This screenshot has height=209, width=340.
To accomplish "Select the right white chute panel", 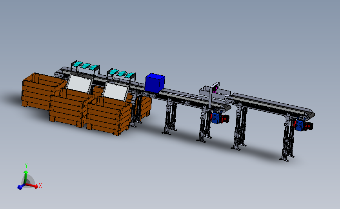I will pyautogui.click(x=116, y=92).
